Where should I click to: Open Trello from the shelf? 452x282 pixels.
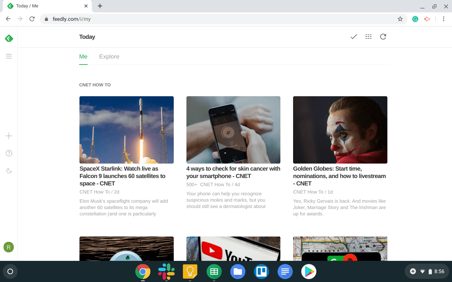click(261, 271)
